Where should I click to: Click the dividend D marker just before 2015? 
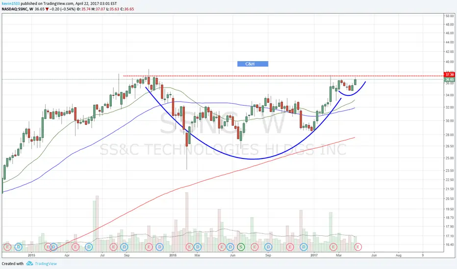[18, 247]
